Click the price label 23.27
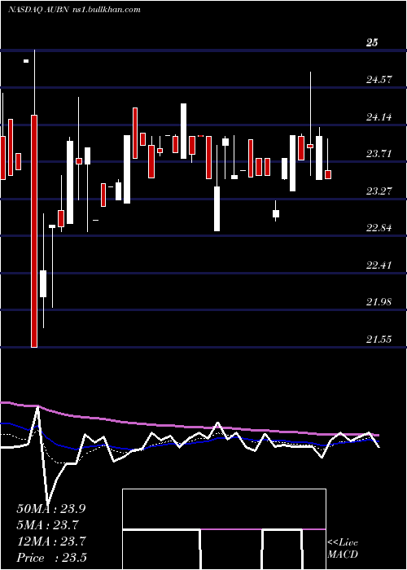407x570 pixels. (x=379, y=191)
